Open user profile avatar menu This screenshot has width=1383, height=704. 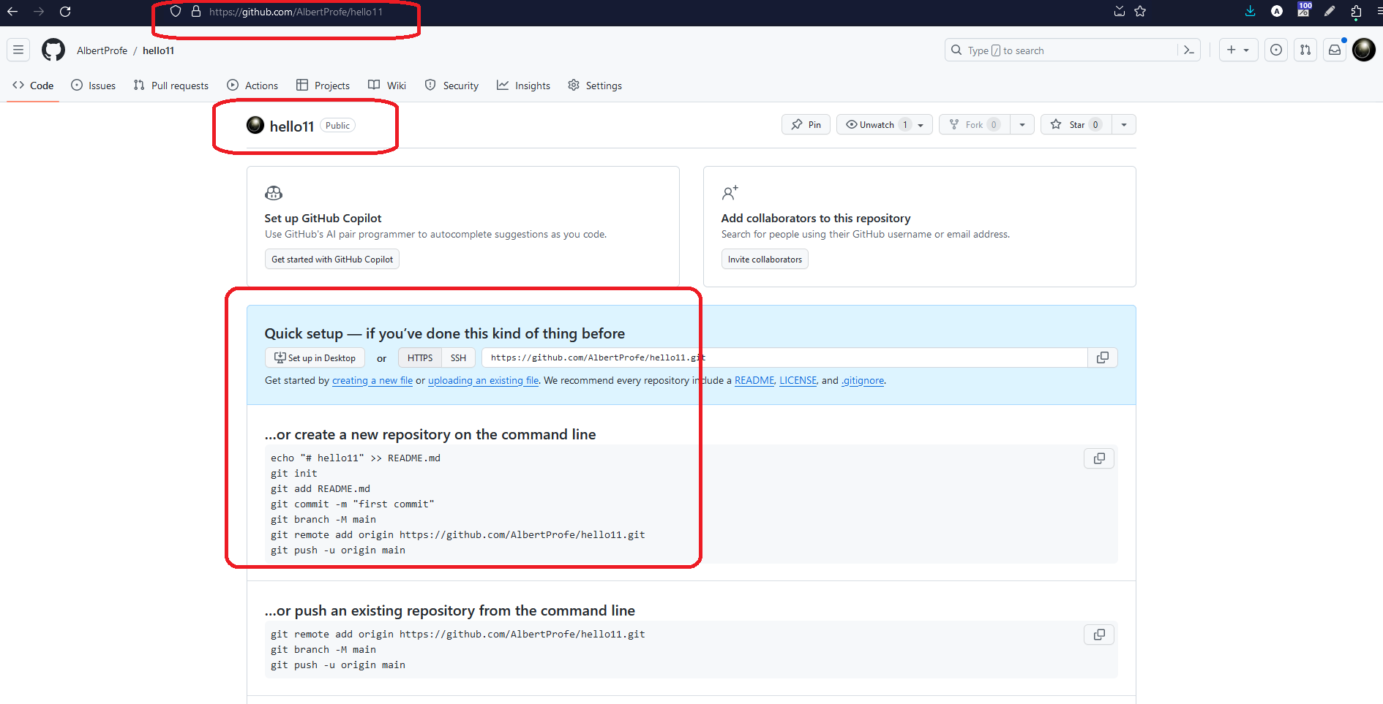pos(1364,50)
